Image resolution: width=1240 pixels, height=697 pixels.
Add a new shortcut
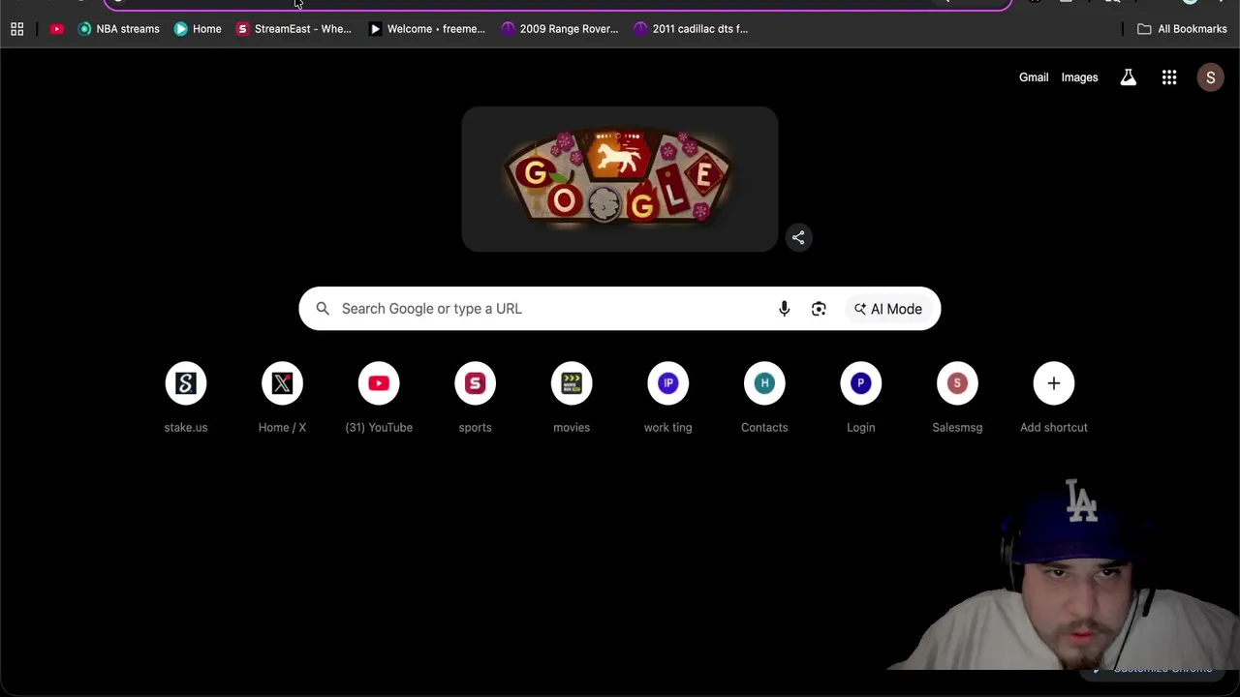pos(1054,397)
